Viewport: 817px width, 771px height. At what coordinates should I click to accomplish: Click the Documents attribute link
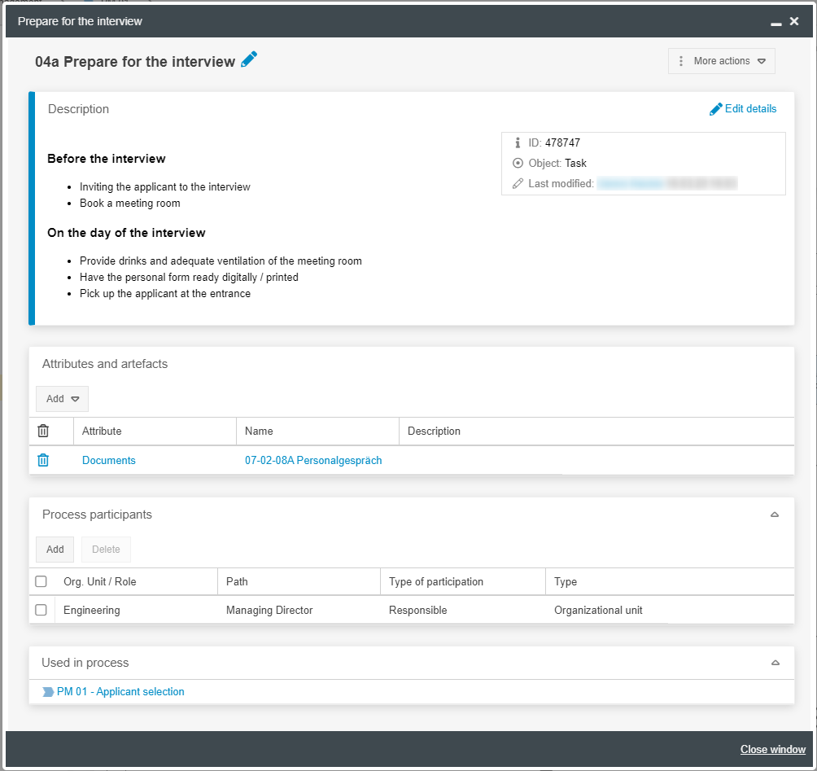coord(109,460)
